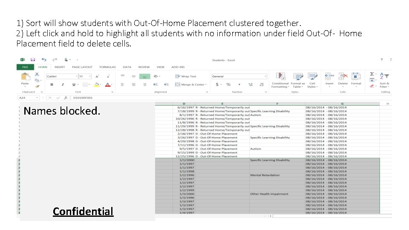Image resolution: width=409 pixels, height=230 pixels.
Task: Apply accounting dollar format
Action: (x=217, y=84)
